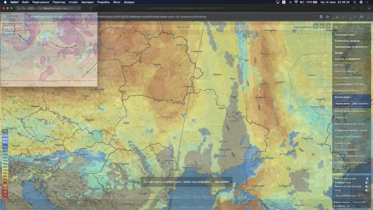Image resolution: width=373 pixels, height=210 pixels.
Task: Expand Температура та вологість section
Action: coord(351,47)
